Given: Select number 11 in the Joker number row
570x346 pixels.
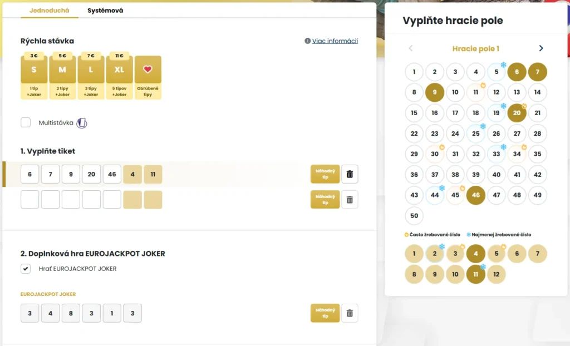Looking at the screenshot, I should coord(476,274).
